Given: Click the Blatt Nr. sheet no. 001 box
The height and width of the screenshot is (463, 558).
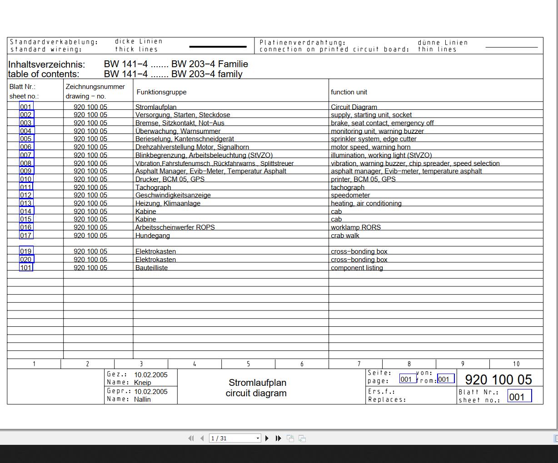Looking at the screenshot, I should click(519, 397).
